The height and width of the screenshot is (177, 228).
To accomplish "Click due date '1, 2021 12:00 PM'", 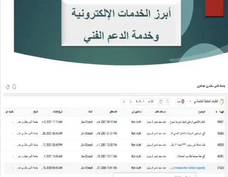I will click(x=106, y=145).
